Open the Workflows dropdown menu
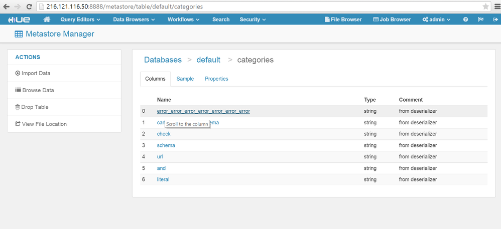The height and width of the screenshot is (229, 501). click(x=183, y=20)
